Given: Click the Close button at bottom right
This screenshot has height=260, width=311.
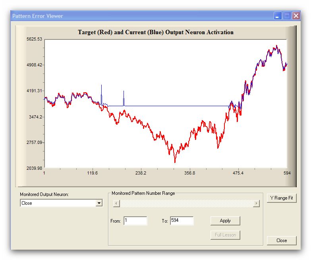Looking at the screenshot, I should tap(282, 241).
